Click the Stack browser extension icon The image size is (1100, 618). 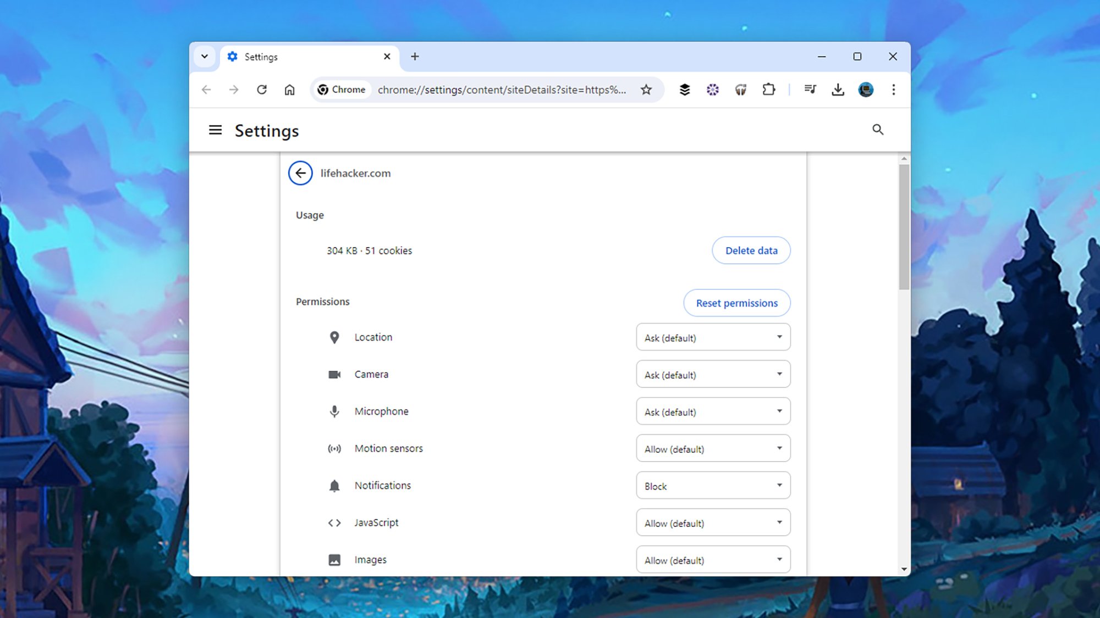(685, 90)
